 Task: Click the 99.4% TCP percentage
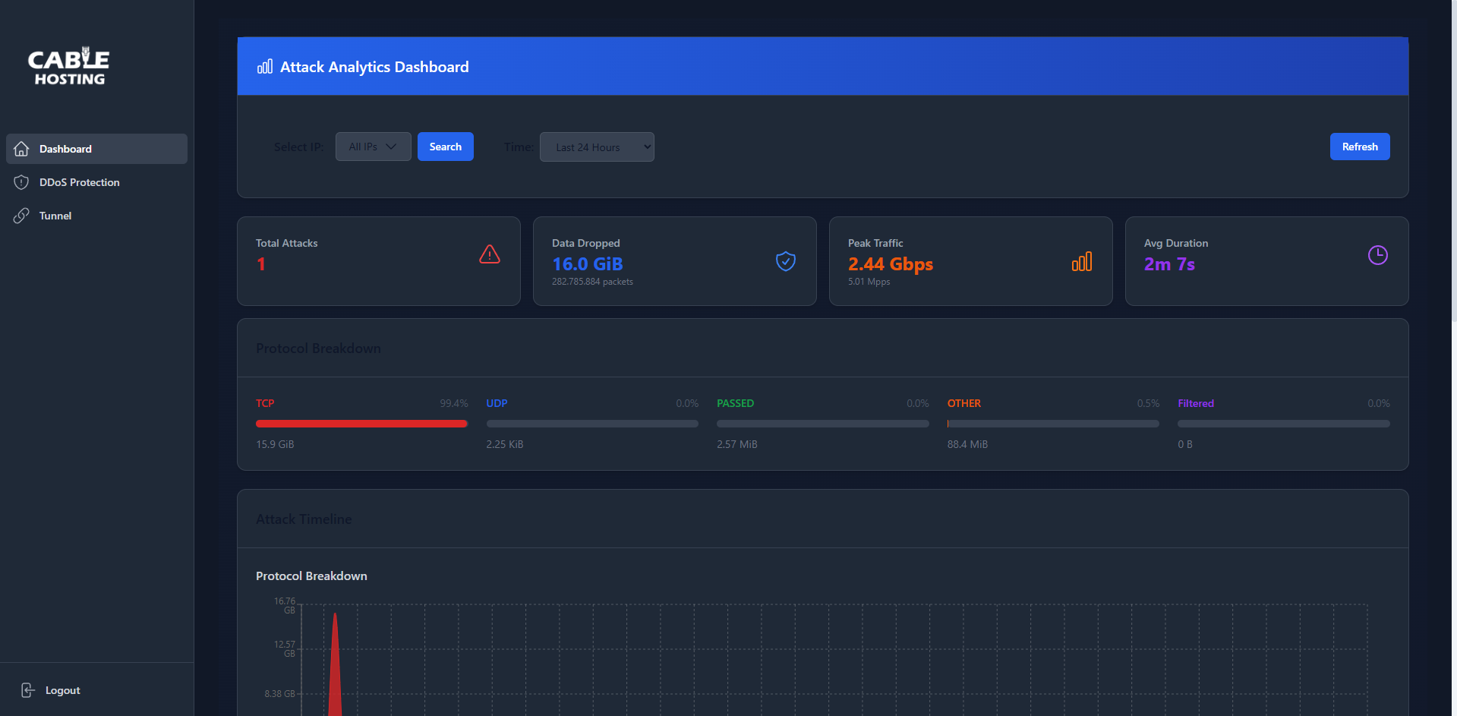tap(454, 403)
